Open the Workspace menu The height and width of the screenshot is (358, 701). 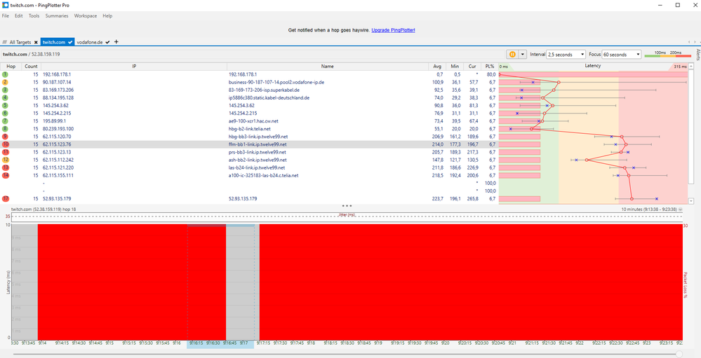(x=86, y=15)
